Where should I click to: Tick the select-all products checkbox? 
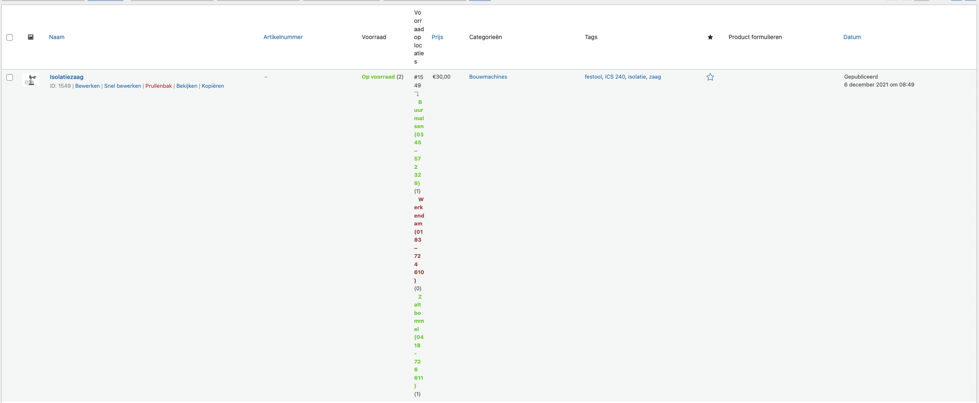pos(10,37)
